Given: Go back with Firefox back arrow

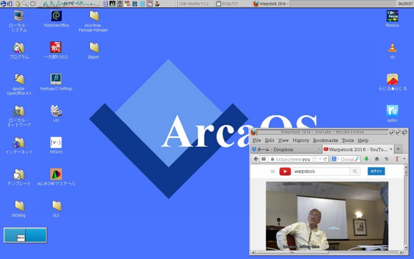Looking at the screenshot, I should 256,159.
